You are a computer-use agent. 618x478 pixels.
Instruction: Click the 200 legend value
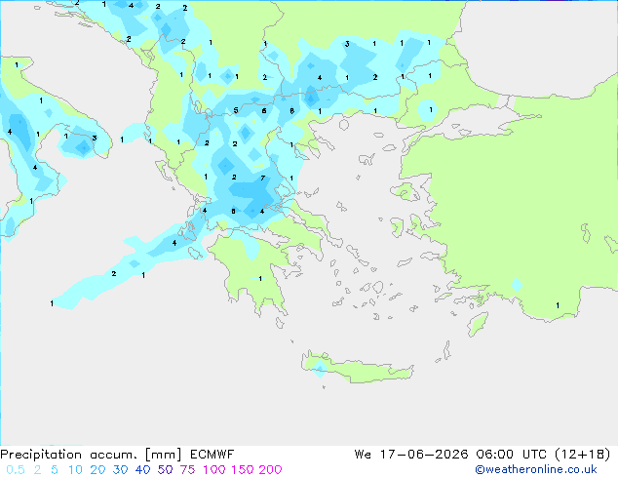(270, 470)
